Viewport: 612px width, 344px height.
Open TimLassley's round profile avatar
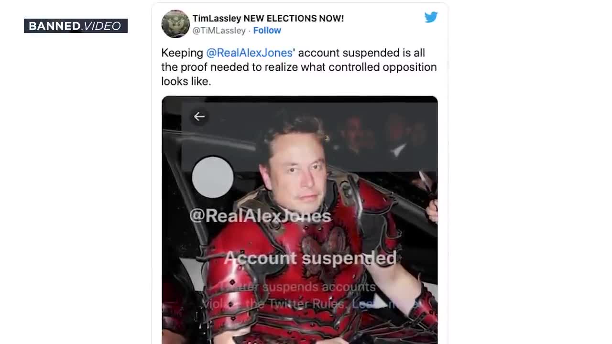pos(175,24)
